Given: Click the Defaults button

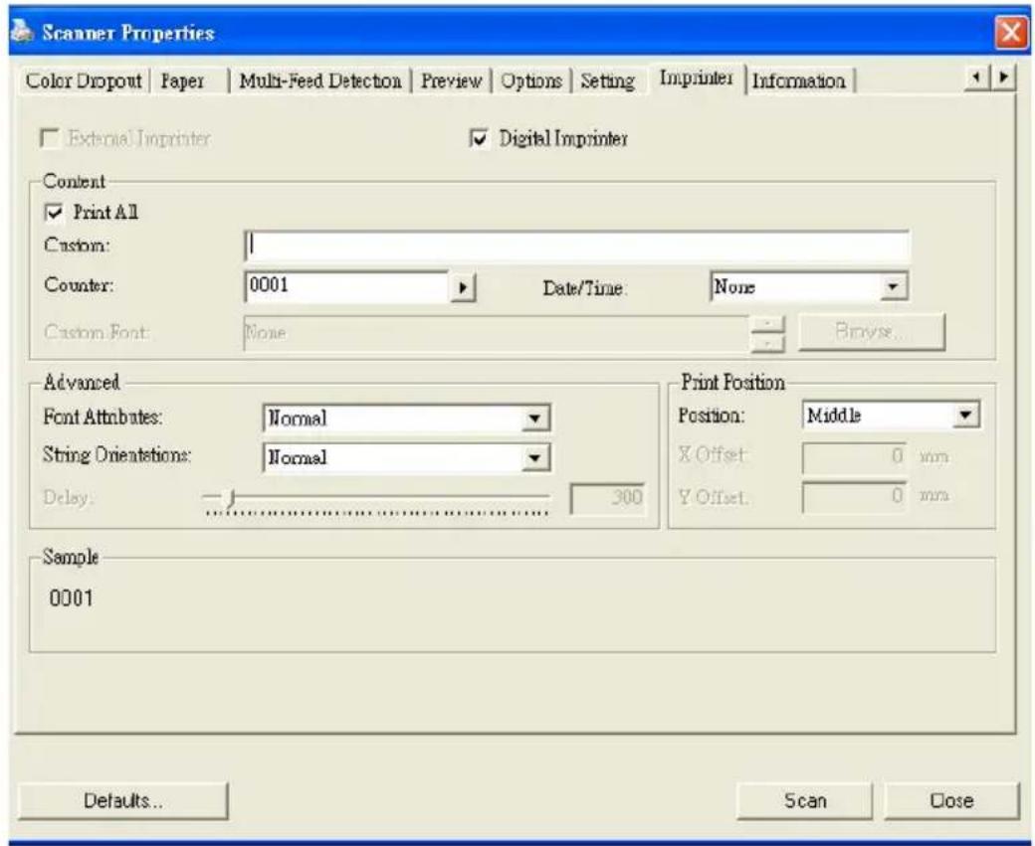Looking at the screenshot, I should coord(122,800).
